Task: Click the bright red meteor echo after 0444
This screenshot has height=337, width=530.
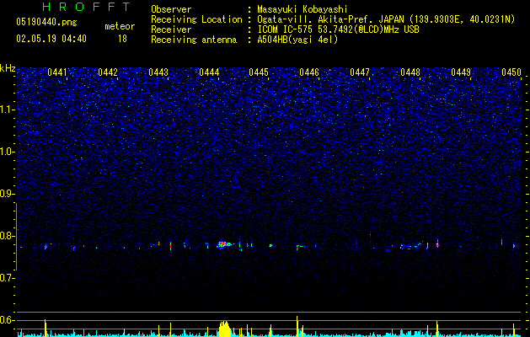Action: (x=225, y=243)
